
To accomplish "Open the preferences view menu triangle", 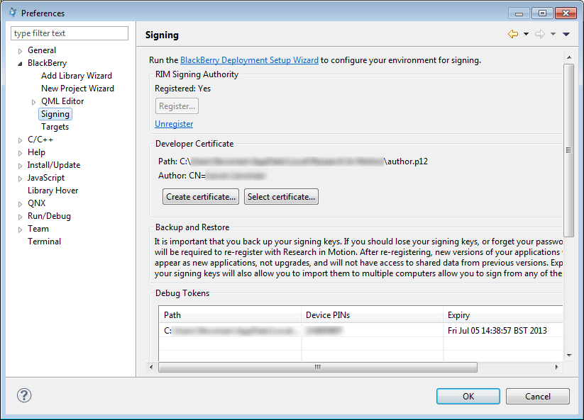I will tap(566, 34).
